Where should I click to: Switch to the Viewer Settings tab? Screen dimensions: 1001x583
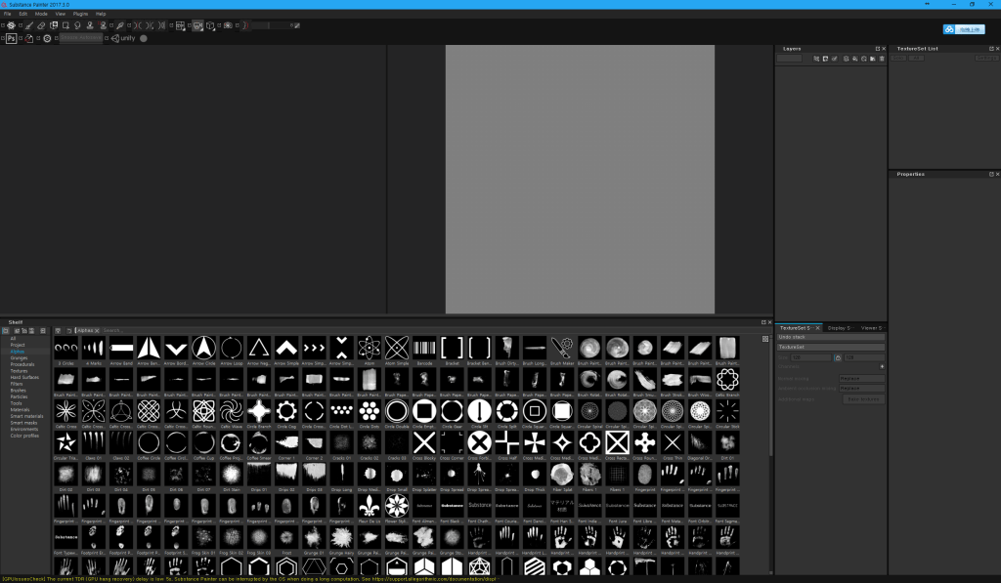pyautogui.click(x=872, y=328)
